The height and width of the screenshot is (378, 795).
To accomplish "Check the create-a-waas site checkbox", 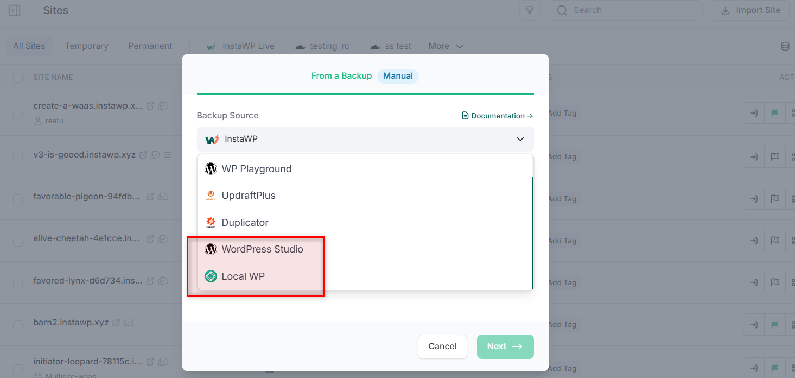I will click(18, 113).
